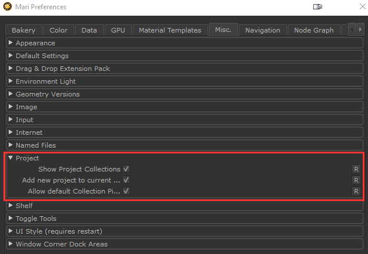Viewport: 368px width, 254px height.
Task: Close the Mari Preferences window
Action: (x=354, y=7)
